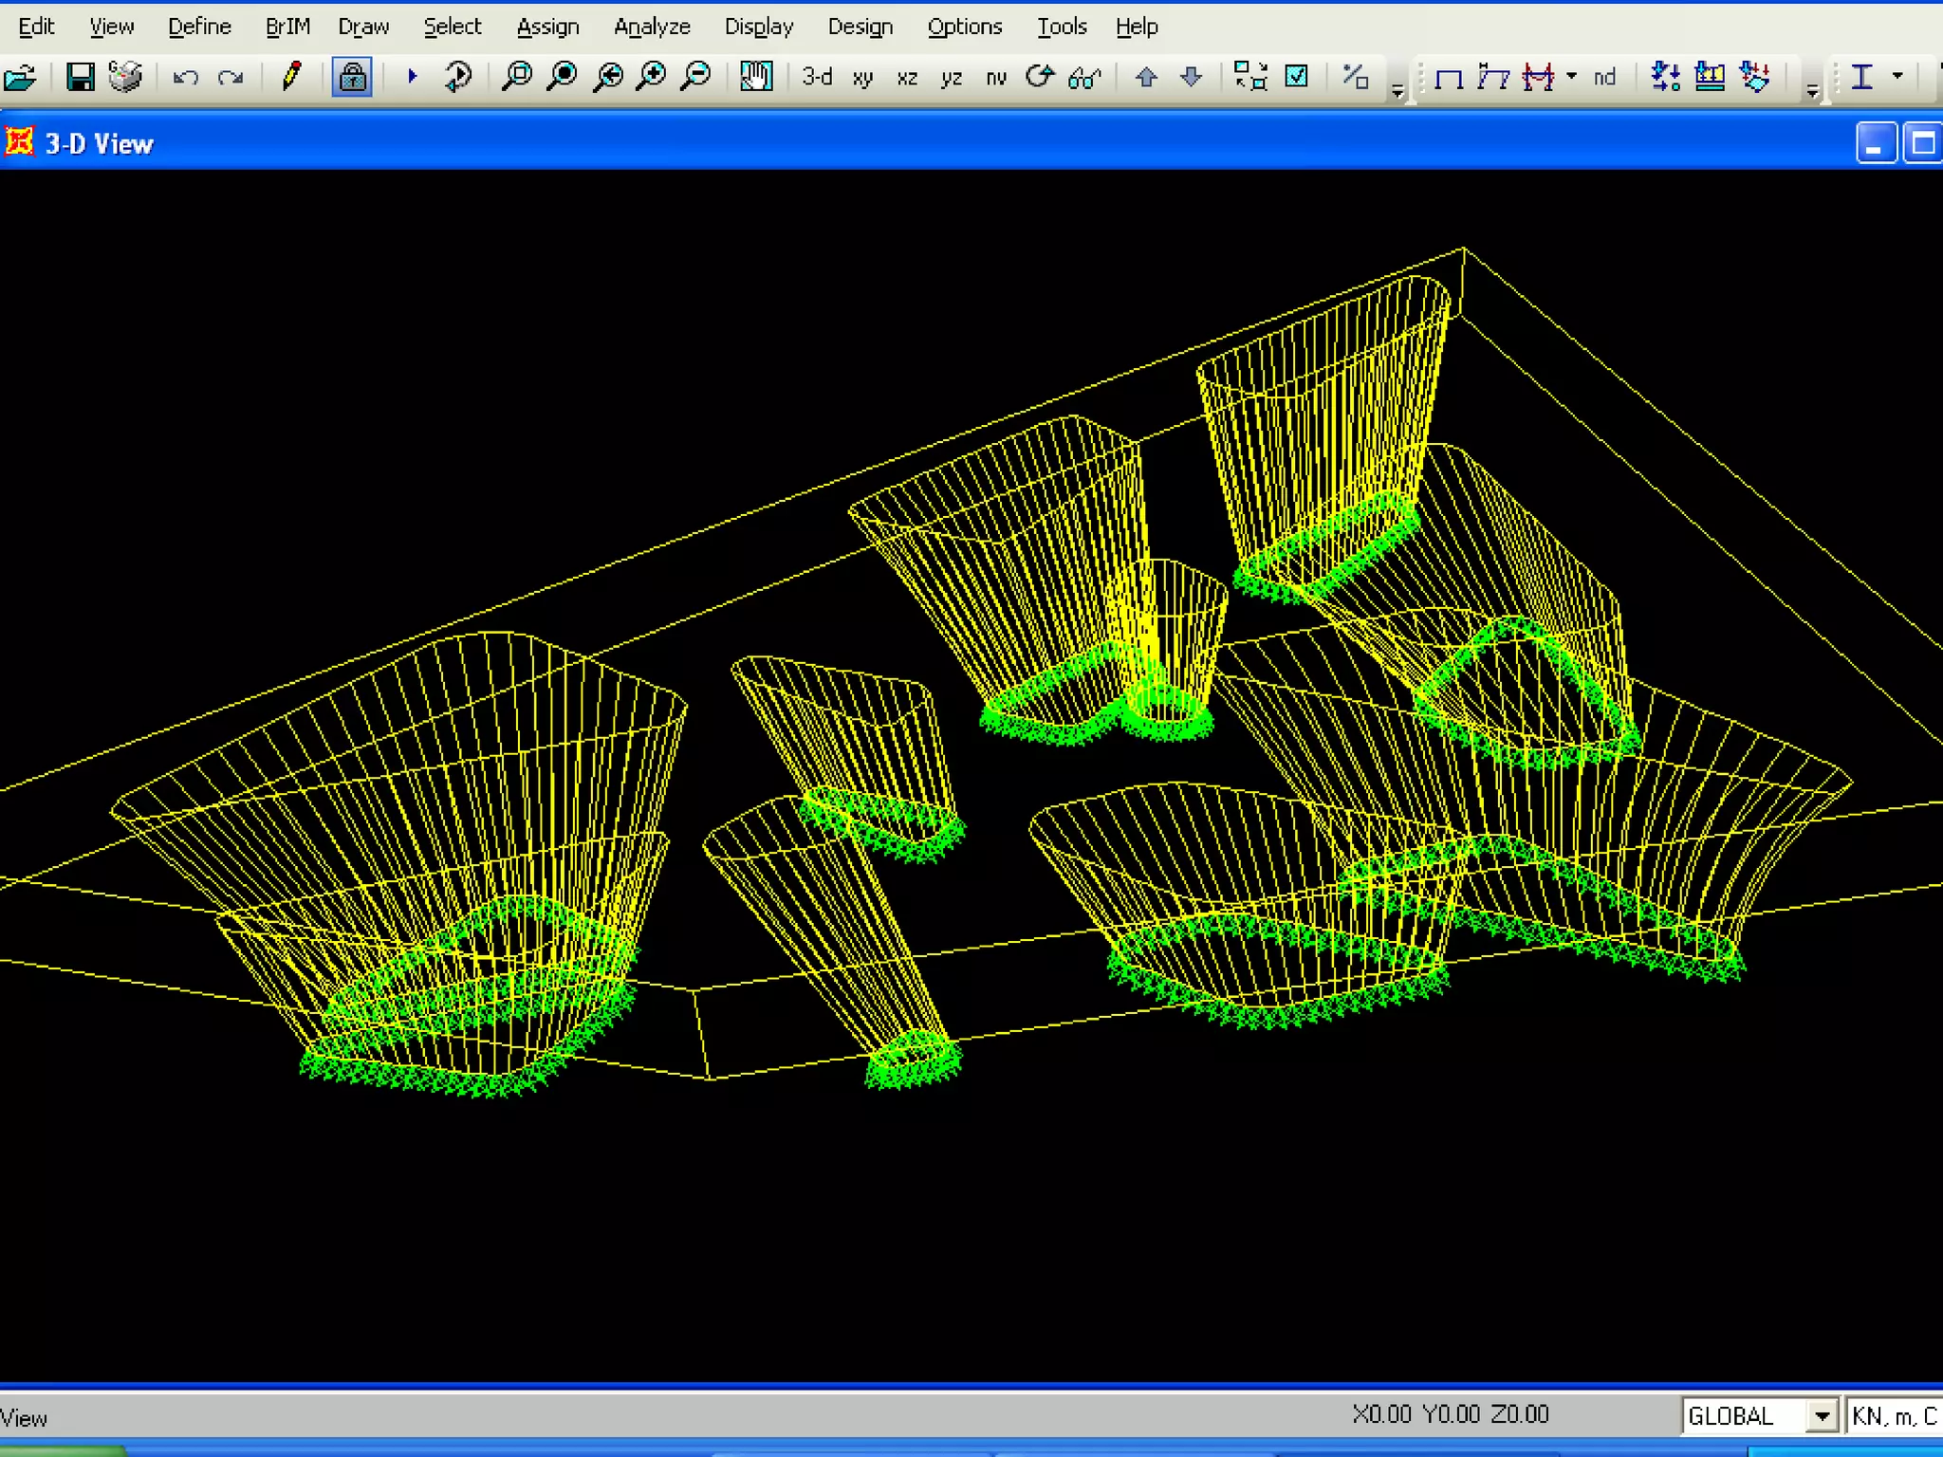The width and height of the screenshot is (1943, 1457).
Task: Open the Analyze menu
Action: 652,27
